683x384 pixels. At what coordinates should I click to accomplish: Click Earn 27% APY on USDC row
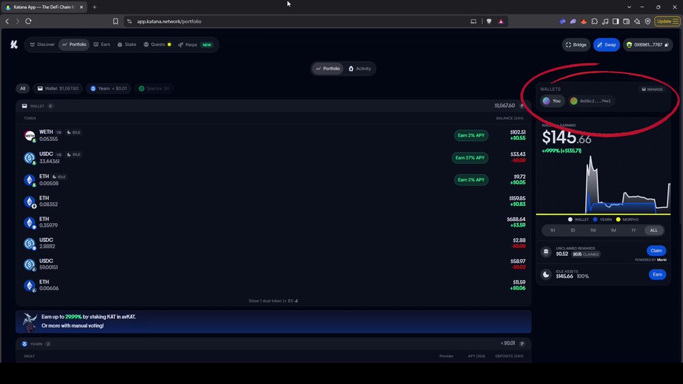(470, 158)
